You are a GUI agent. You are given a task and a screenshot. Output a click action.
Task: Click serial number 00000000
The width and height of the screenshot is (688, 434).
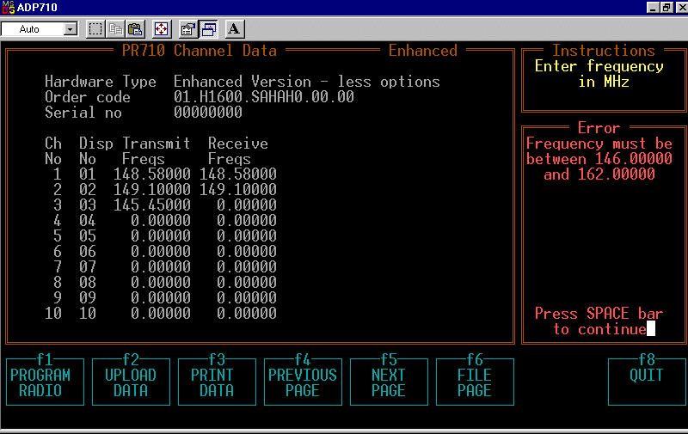[x=208, y=113]
